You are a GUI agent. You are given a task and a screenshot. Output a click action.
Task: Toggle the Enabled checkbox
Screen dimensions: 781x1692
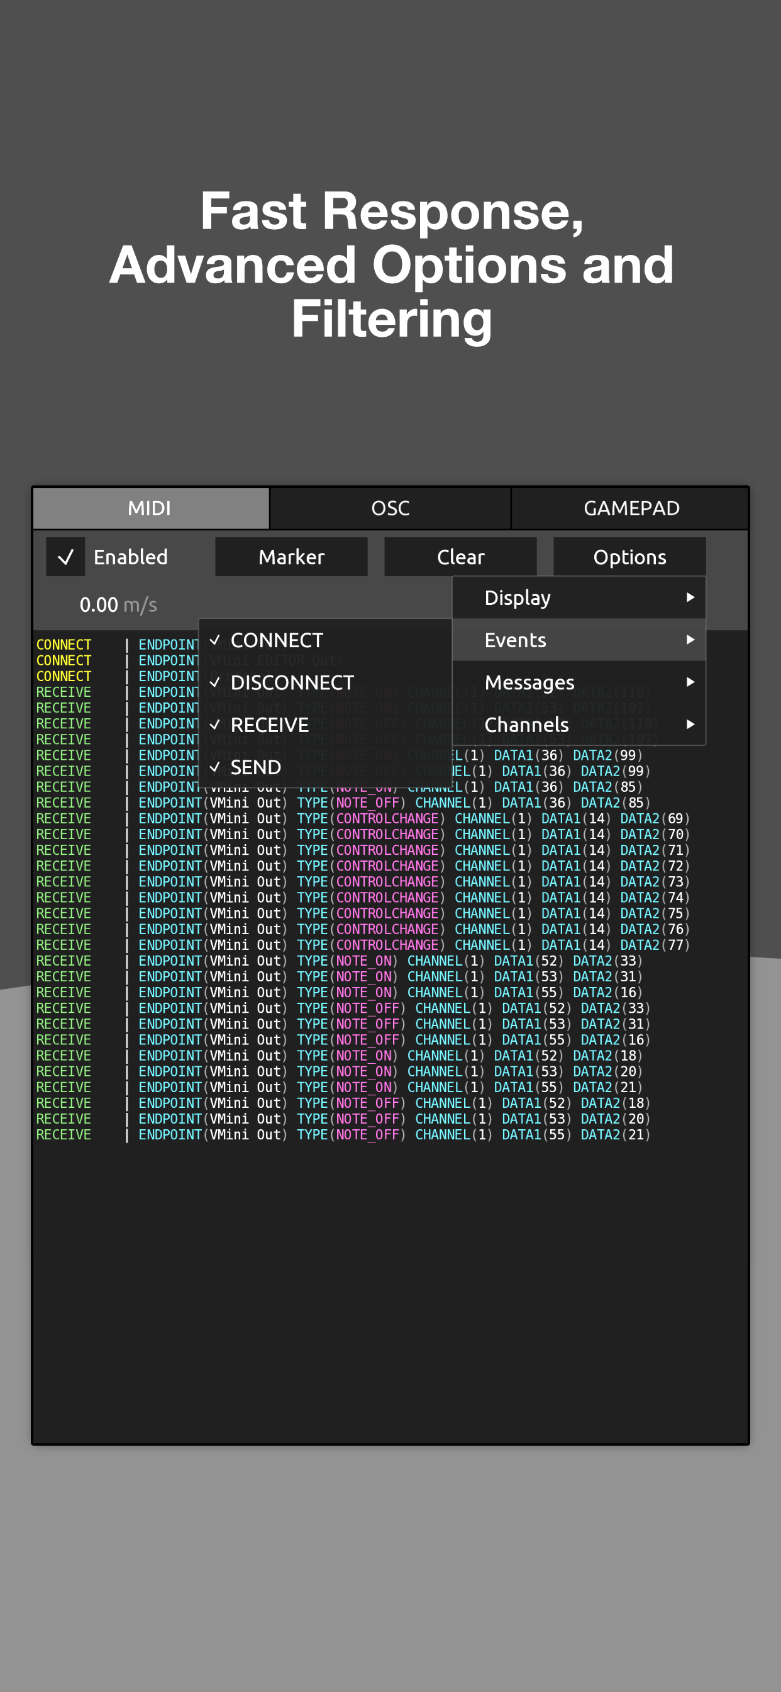tap(65, 557)
